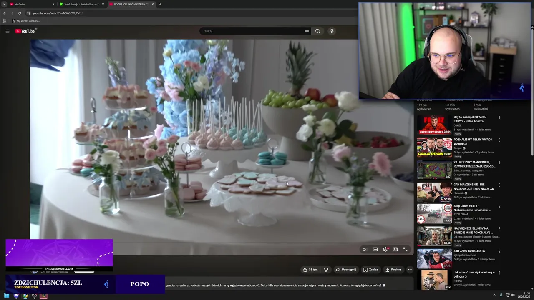Viewport: 534px width, 300px height.
Task: Show hidden system tray icons
Action: (494, 295)
